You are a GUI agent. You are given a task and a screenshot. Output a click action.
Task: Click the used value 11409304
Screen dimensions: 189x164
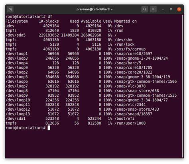tap(70, 35)
